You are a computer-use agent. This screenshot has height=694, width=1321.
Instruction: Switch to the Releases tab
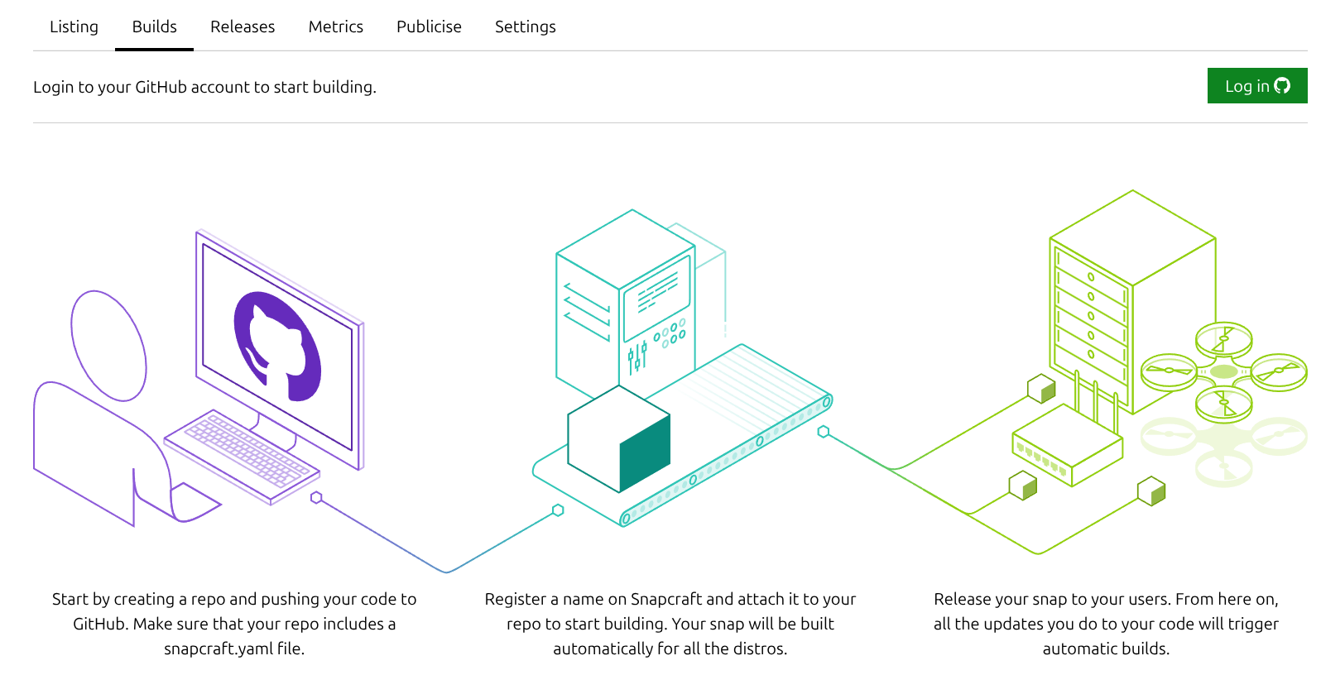point(243,26)
